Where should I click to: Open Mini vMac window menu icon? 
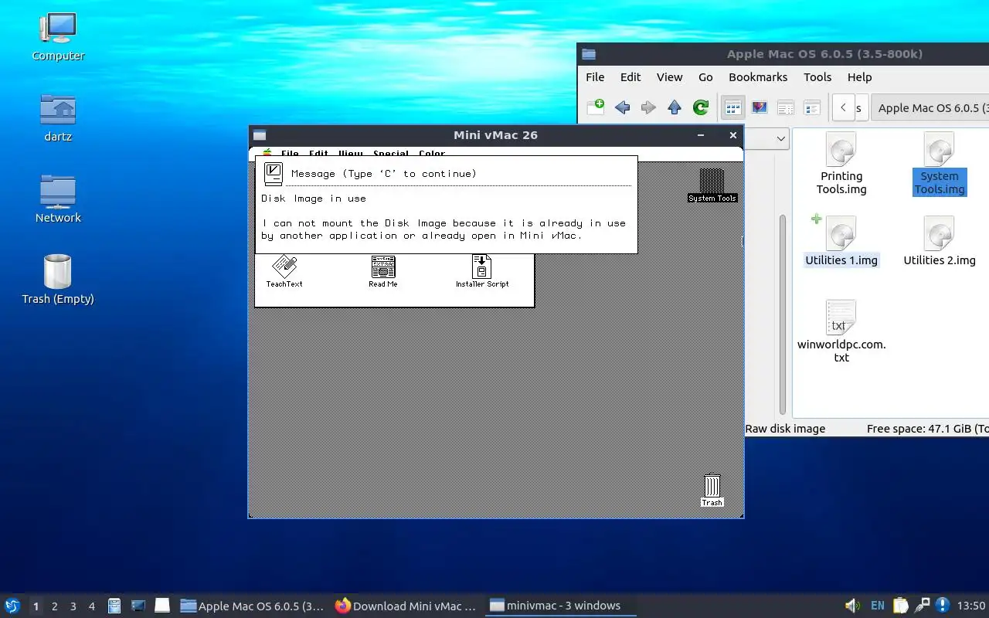pos(260,135)
